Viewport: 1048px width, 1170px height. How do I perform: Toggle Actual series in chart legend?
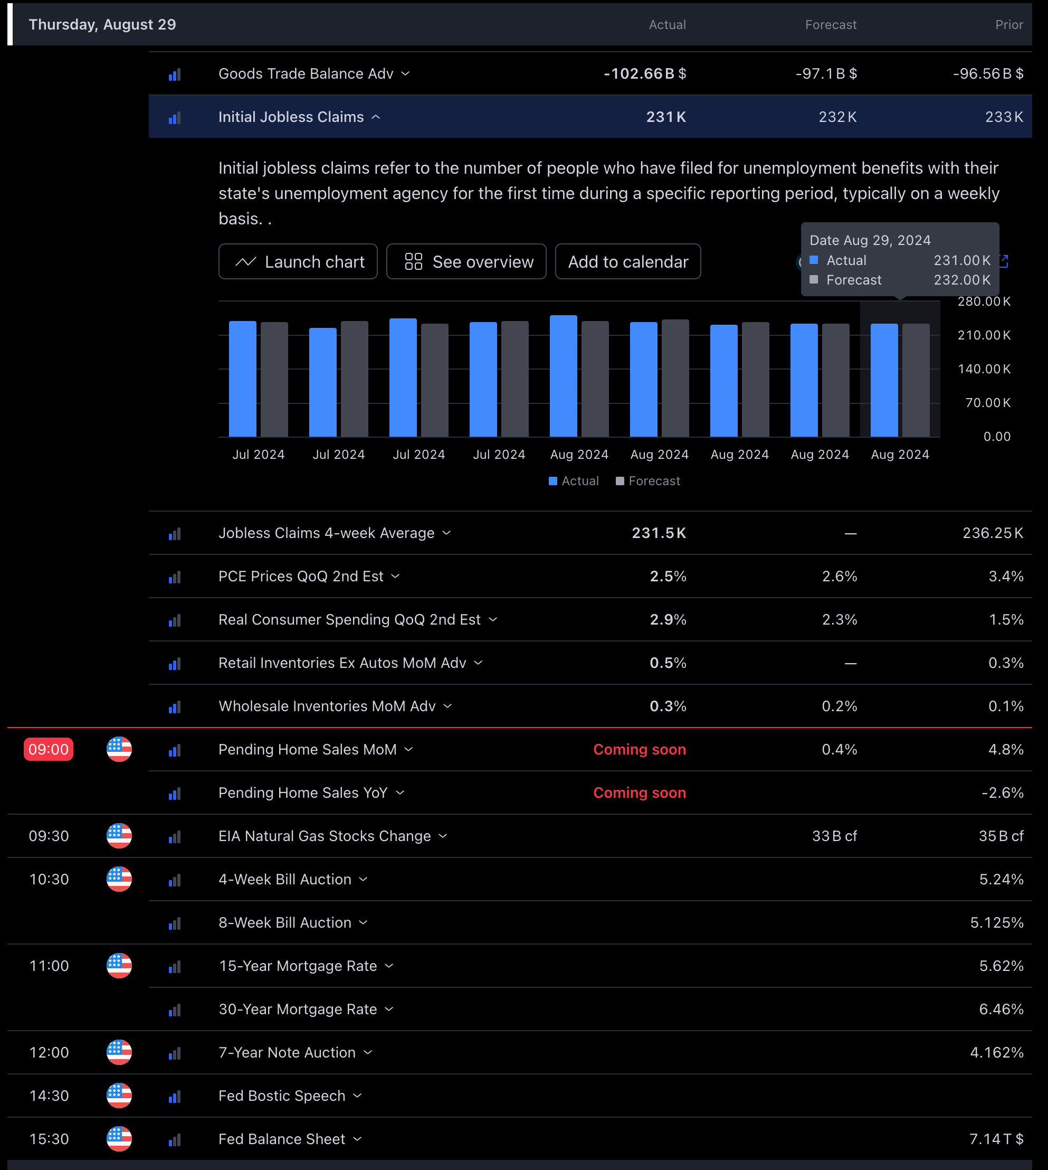click(x=574, y=481)
